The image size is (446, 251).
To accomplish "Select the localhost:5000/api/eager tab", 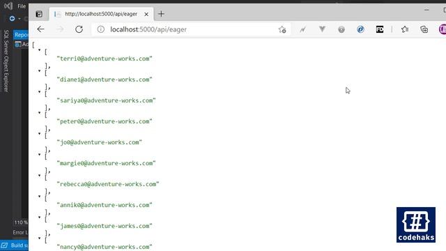I will (102, 14).
